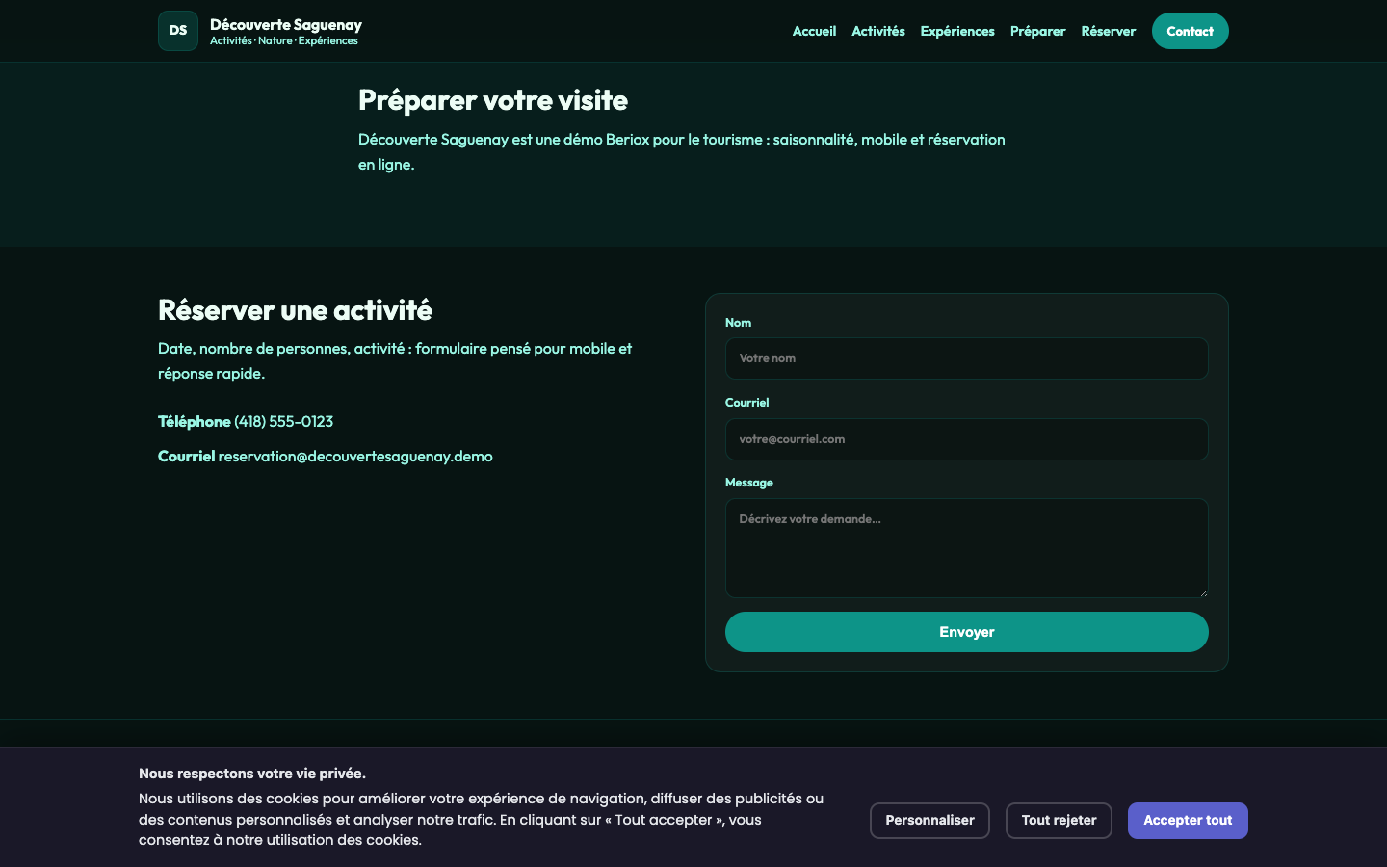Click the DS logo badge
This screenshot has height=867, width=1387.
coord(178,31)
